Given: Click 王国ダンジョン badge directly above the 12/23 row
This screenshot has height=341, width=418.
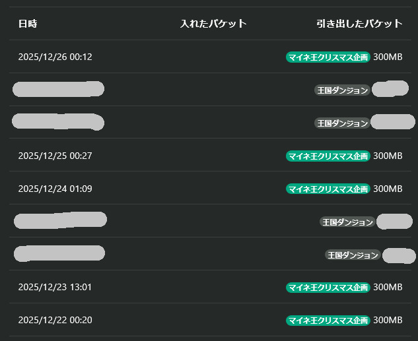Looking at the screenshot, I should point(352,255).
